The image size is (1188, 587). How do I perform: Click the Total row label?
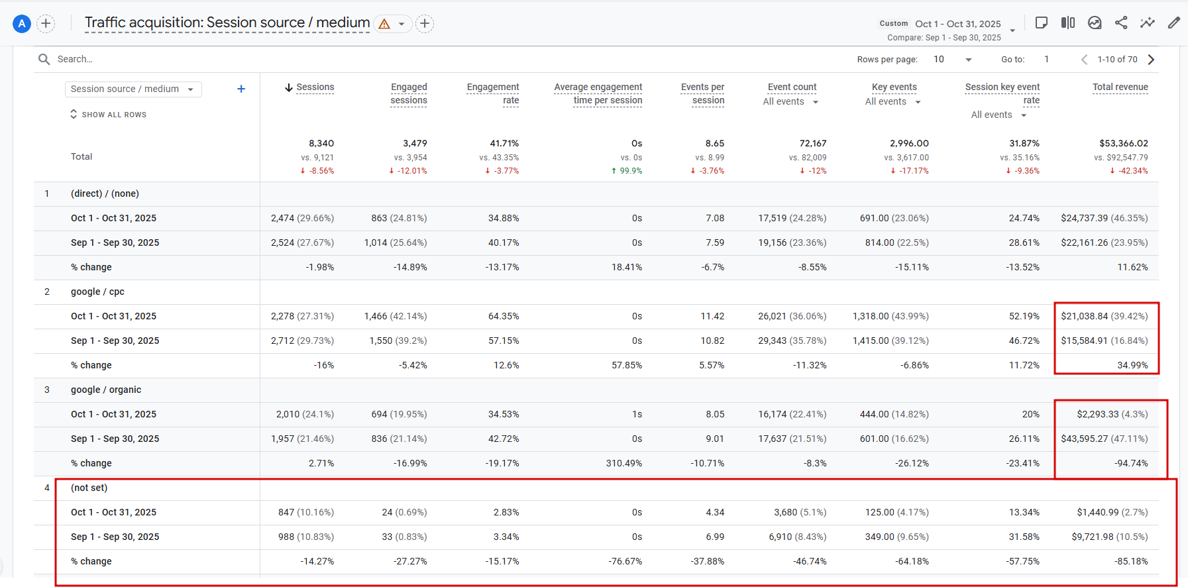[x=81, y=157]
